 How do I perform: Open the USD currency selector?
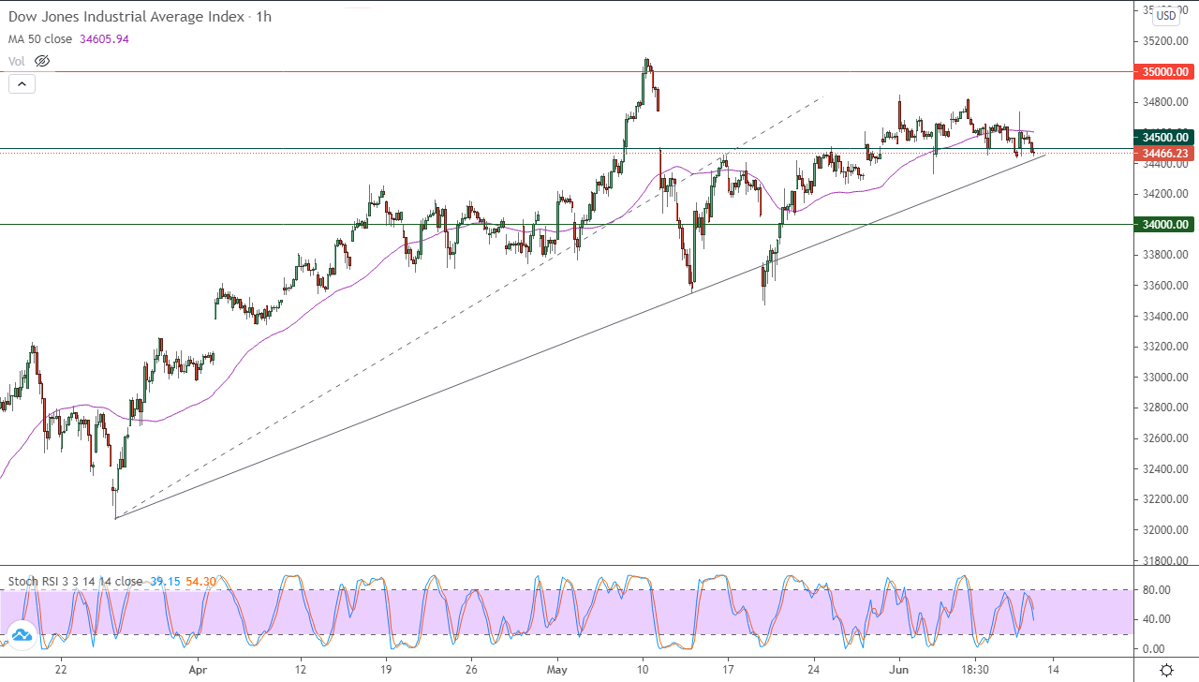tap(1166, 15)
